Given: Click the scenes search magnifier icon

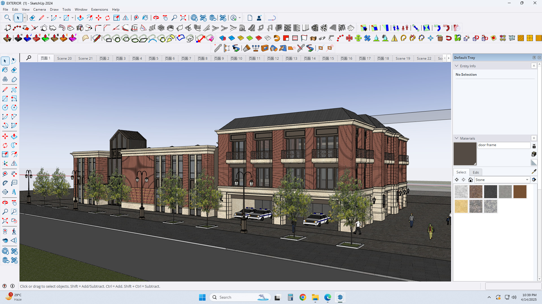Looking at the screenshot, I should [x=29, y=58].
